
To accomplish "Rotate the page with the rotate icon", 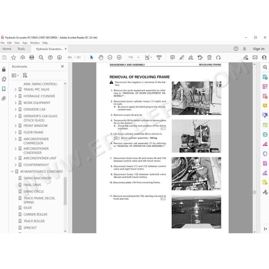I will [218, 58].
